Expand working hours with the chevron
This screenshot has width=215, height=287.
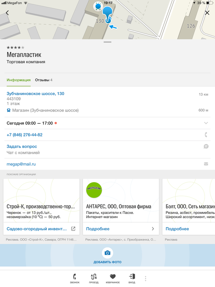(206, 123)
